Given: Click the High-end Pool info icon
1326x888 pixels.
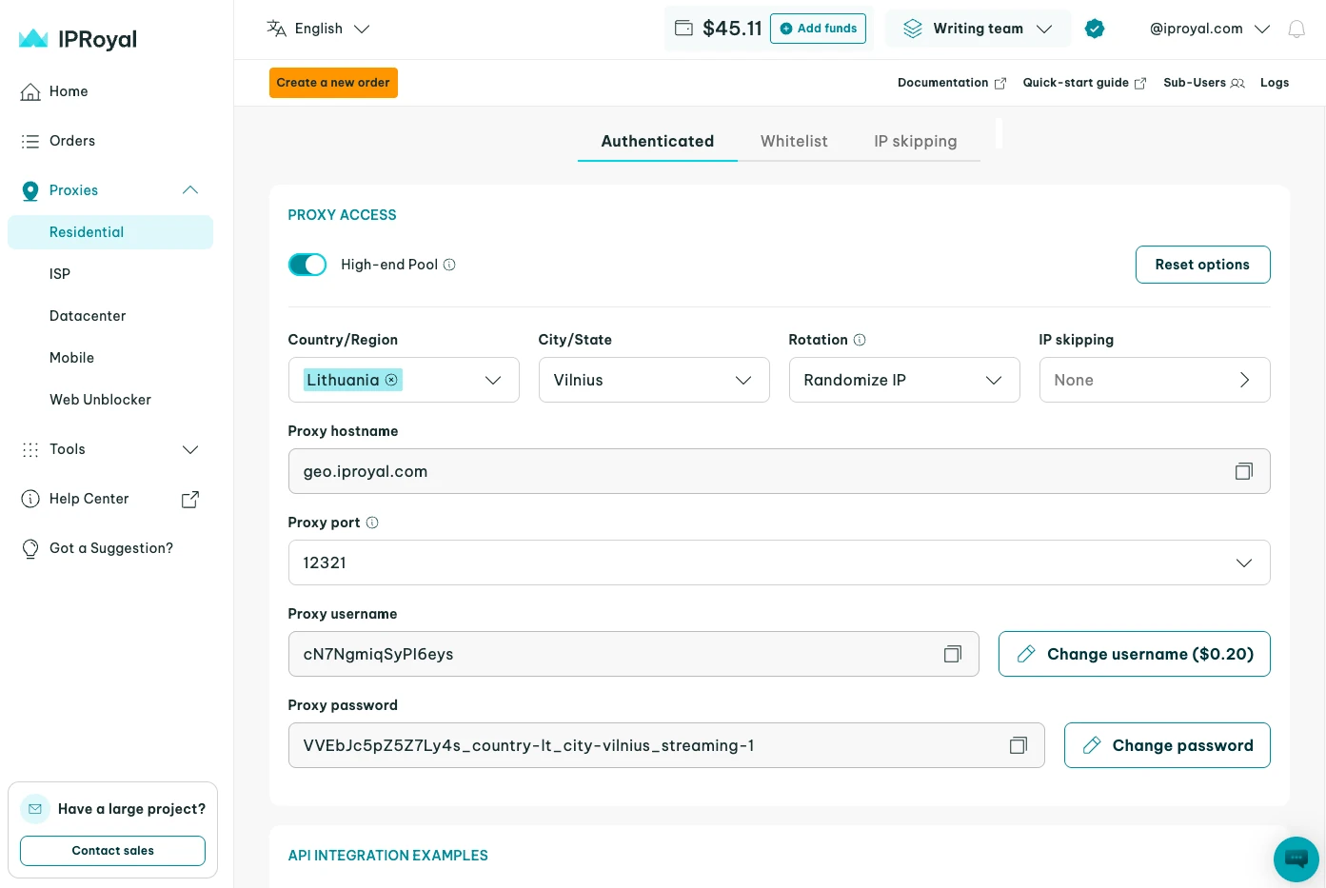Looking at the screenshot, I should (449, 265).
